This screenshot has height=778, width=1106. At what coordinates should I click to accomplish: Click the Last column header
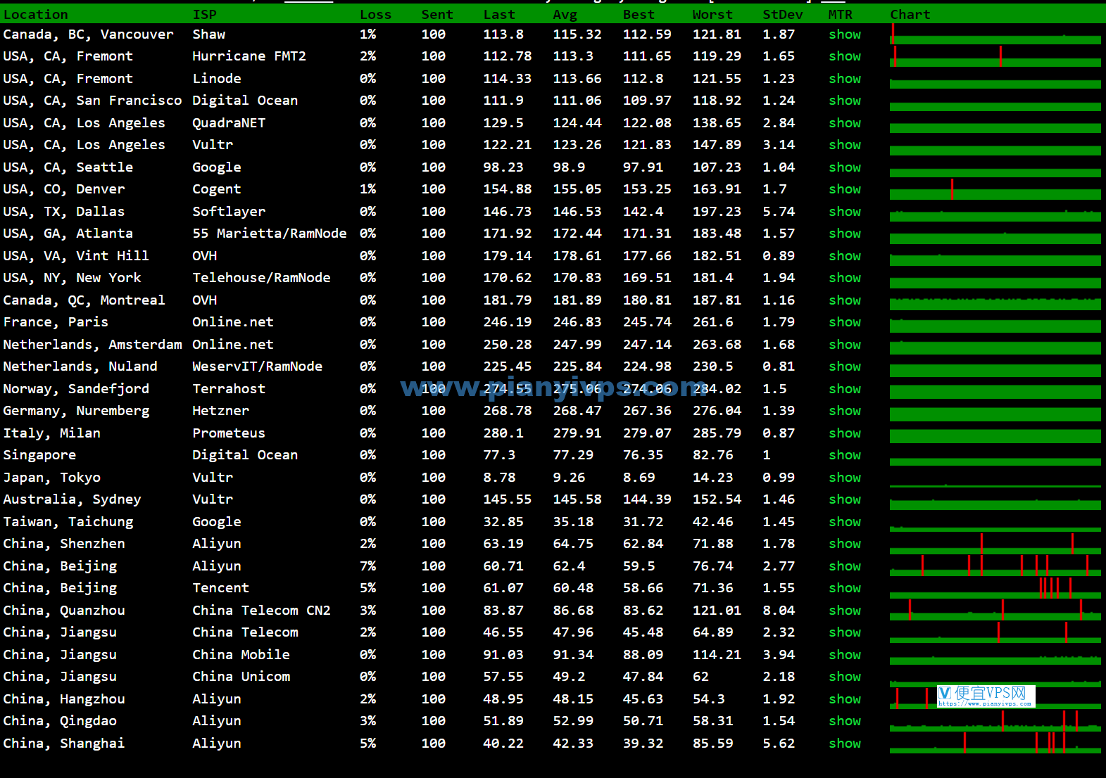(x=499, y=15)
